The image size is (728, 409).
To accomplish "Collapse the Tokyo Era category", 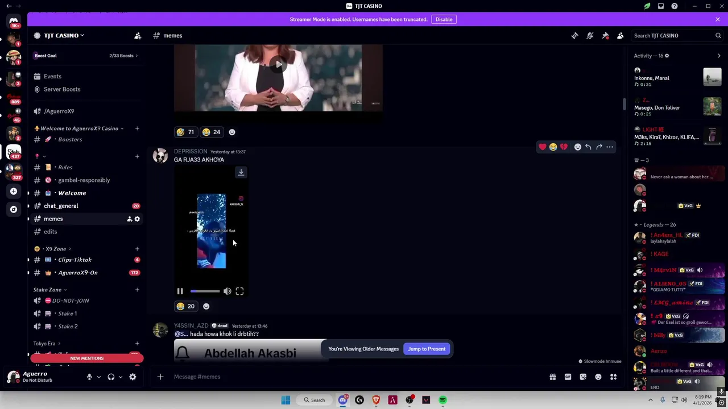I will [47, 344].
